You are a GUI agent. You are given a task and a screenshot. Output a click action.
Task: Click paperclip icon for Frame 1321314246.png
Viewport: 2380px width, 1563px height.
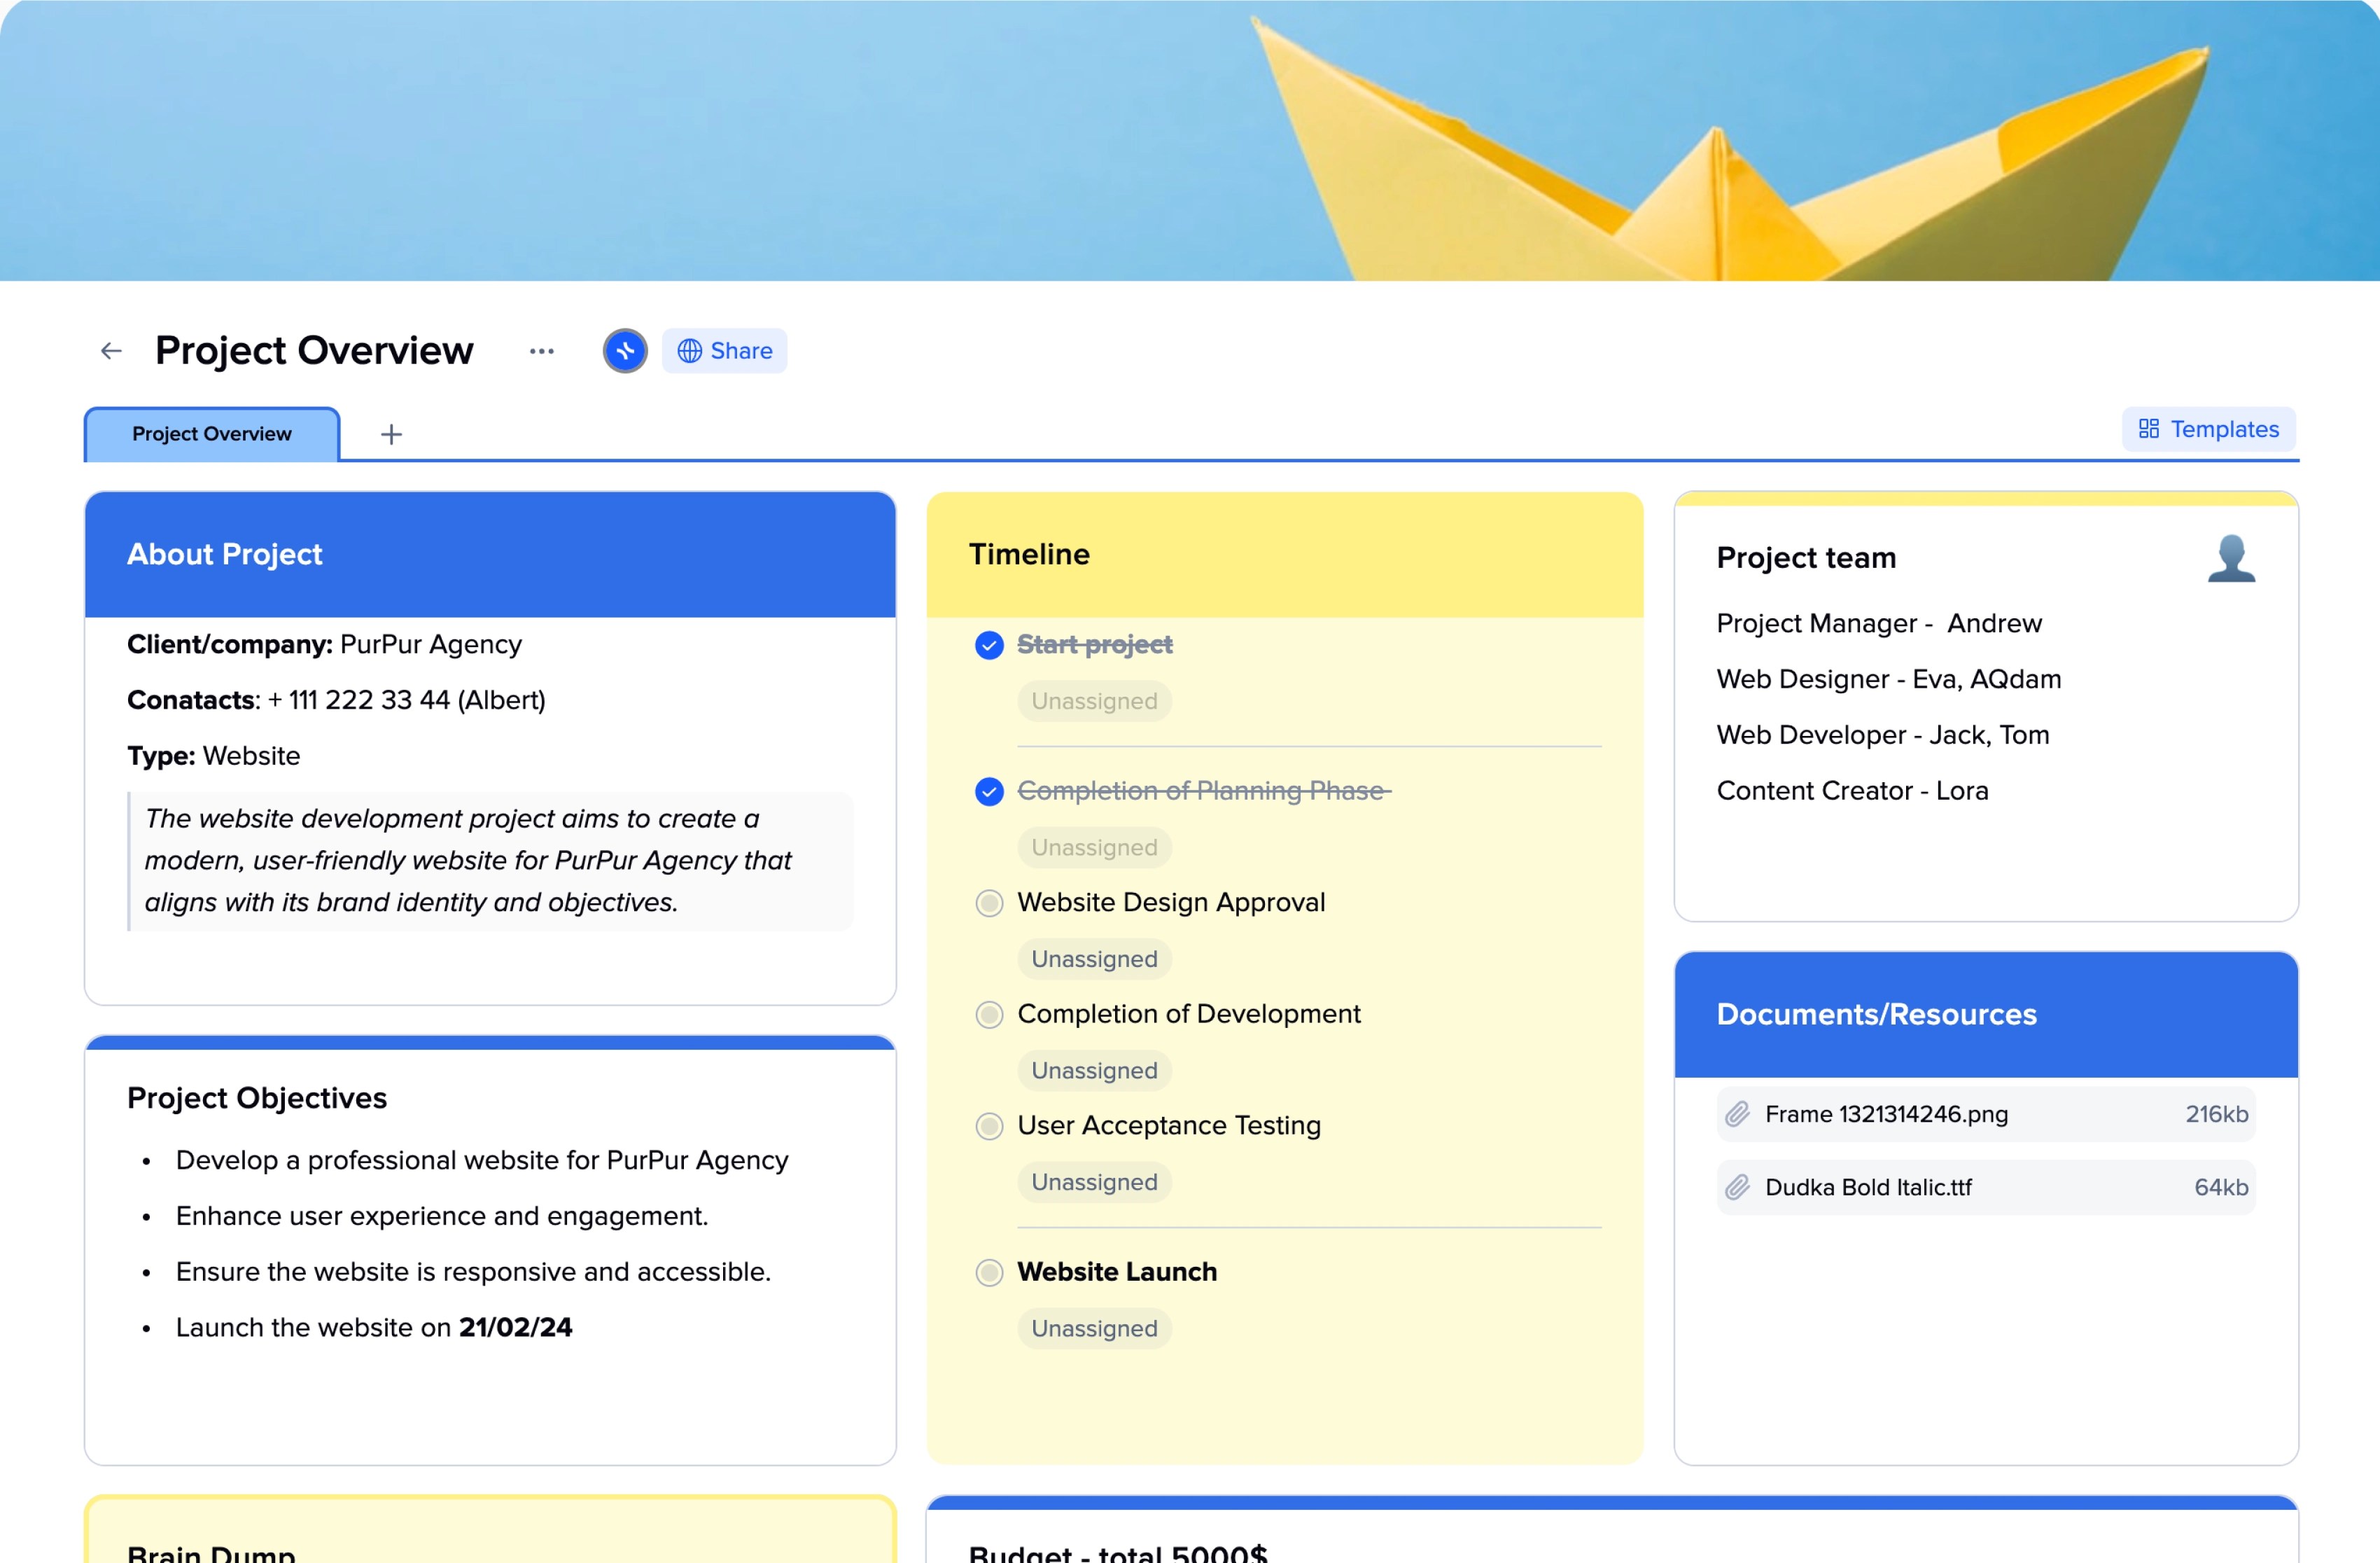[1738, 1113]
